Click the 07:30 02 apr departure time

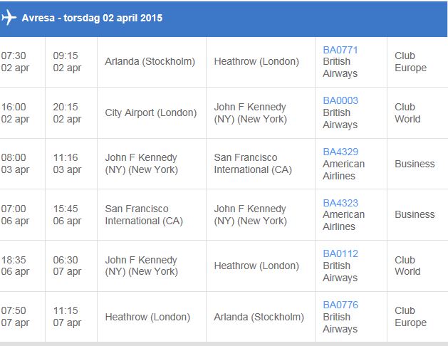(x=14, y=61)
